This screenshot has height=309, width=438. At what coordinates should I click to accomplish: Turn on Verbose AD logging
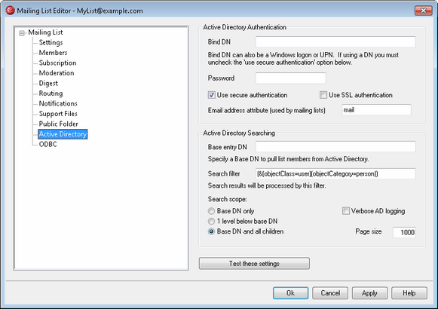point(346,211)
